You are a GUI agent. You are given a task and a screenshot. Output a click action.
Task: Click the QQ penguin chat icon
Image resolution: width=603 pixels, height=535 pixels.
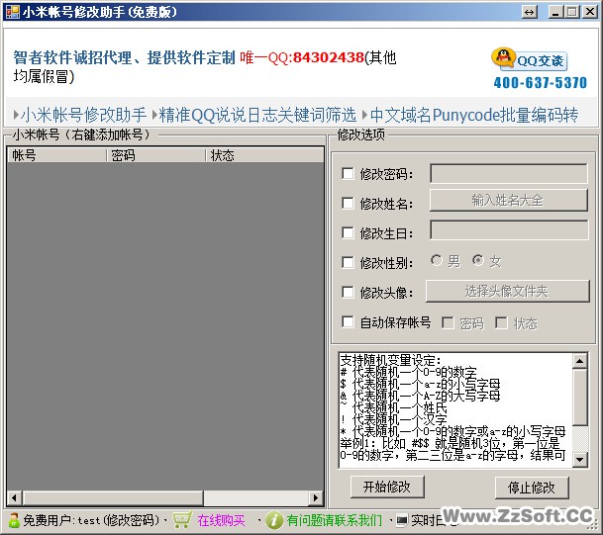pos(503,57)
